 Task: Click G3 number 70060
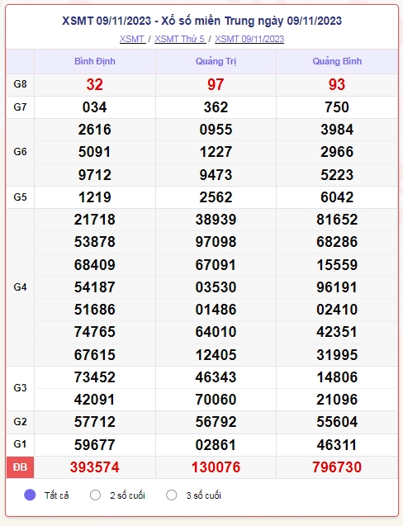tap(216, 400)
